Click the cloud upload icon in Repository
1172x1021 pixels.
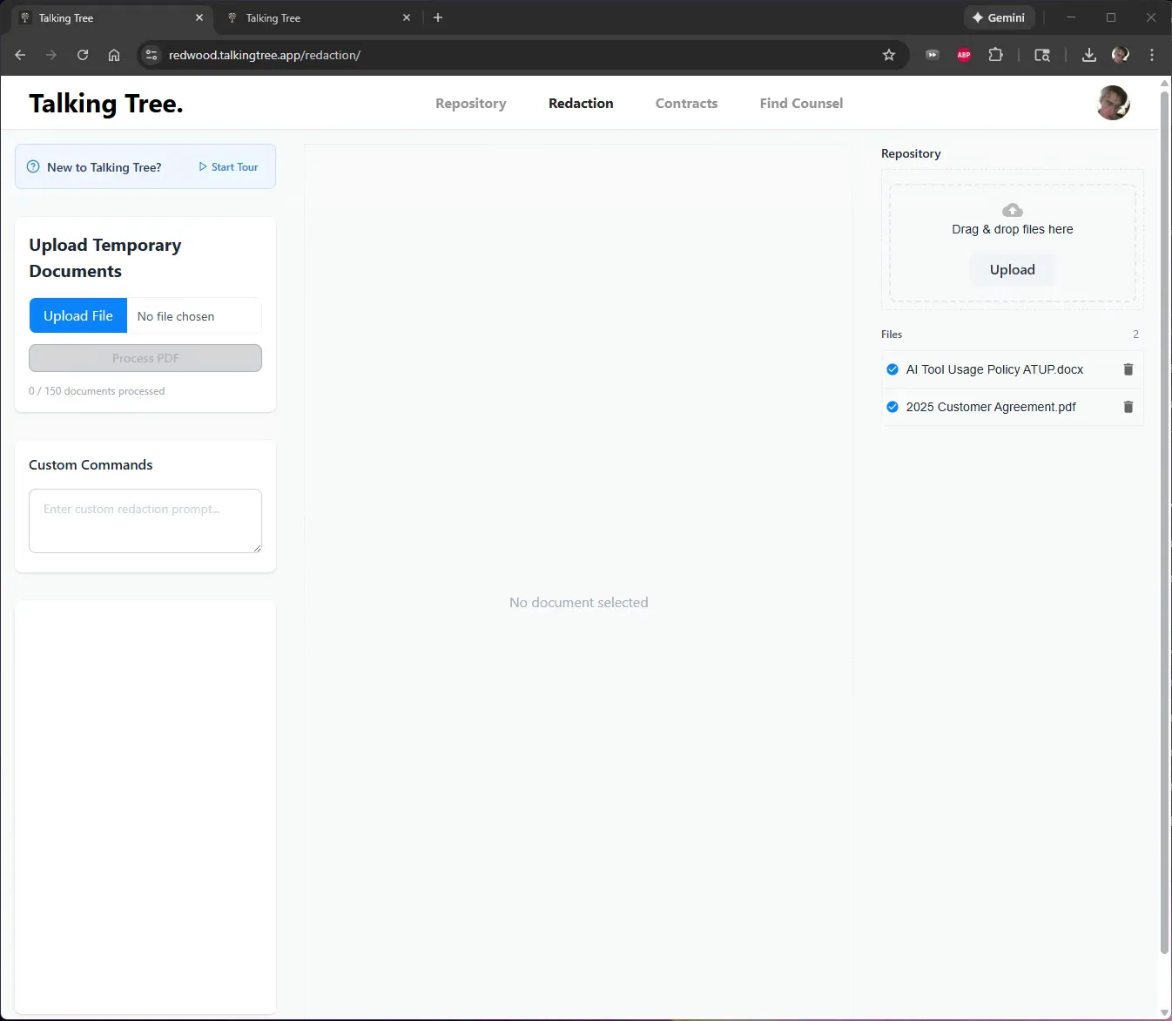tap(1013, 210)
